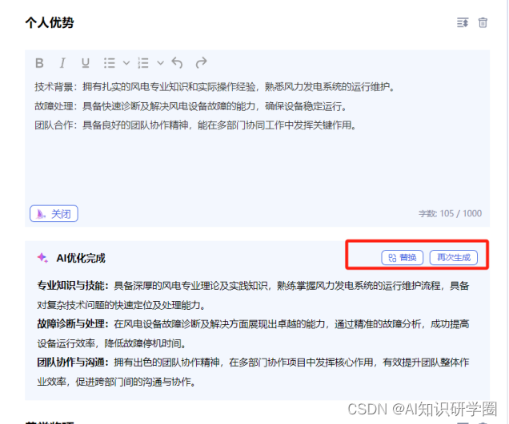The height and width of the screenshot is (424, 509).
Task: Click the line starting with 技术背景
Action: (x=214, y=87)
